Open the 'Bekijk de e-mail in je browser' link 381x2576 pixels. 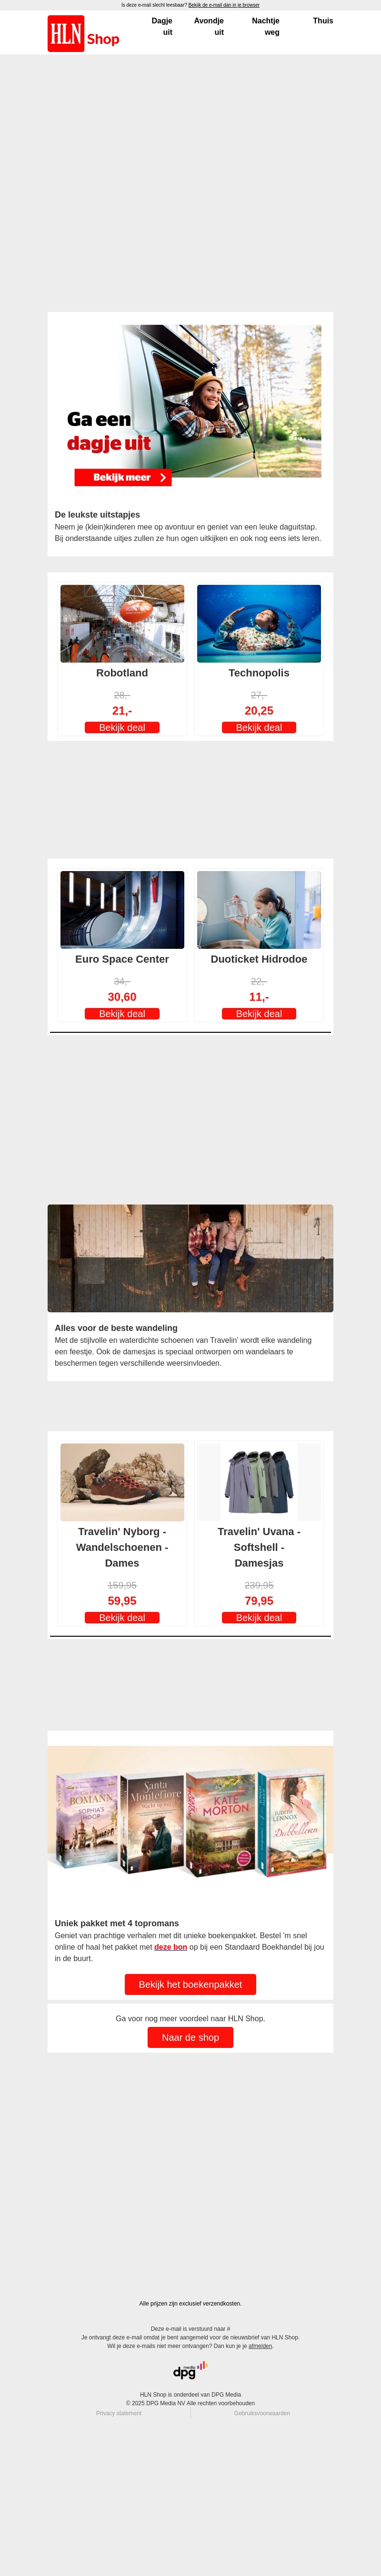click(223, 5)
